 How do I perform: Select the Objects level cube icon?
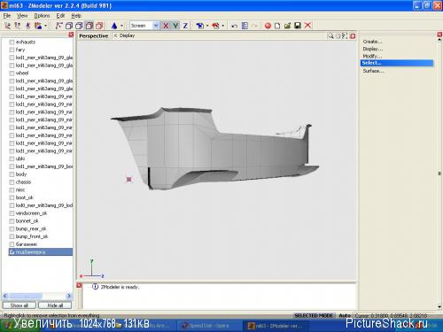pos(79,26)
